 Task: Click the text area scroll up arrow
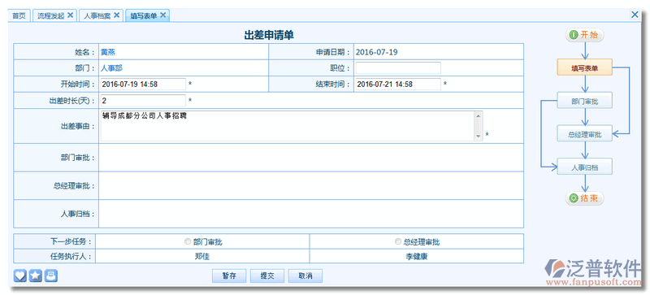tap(478, 115)
